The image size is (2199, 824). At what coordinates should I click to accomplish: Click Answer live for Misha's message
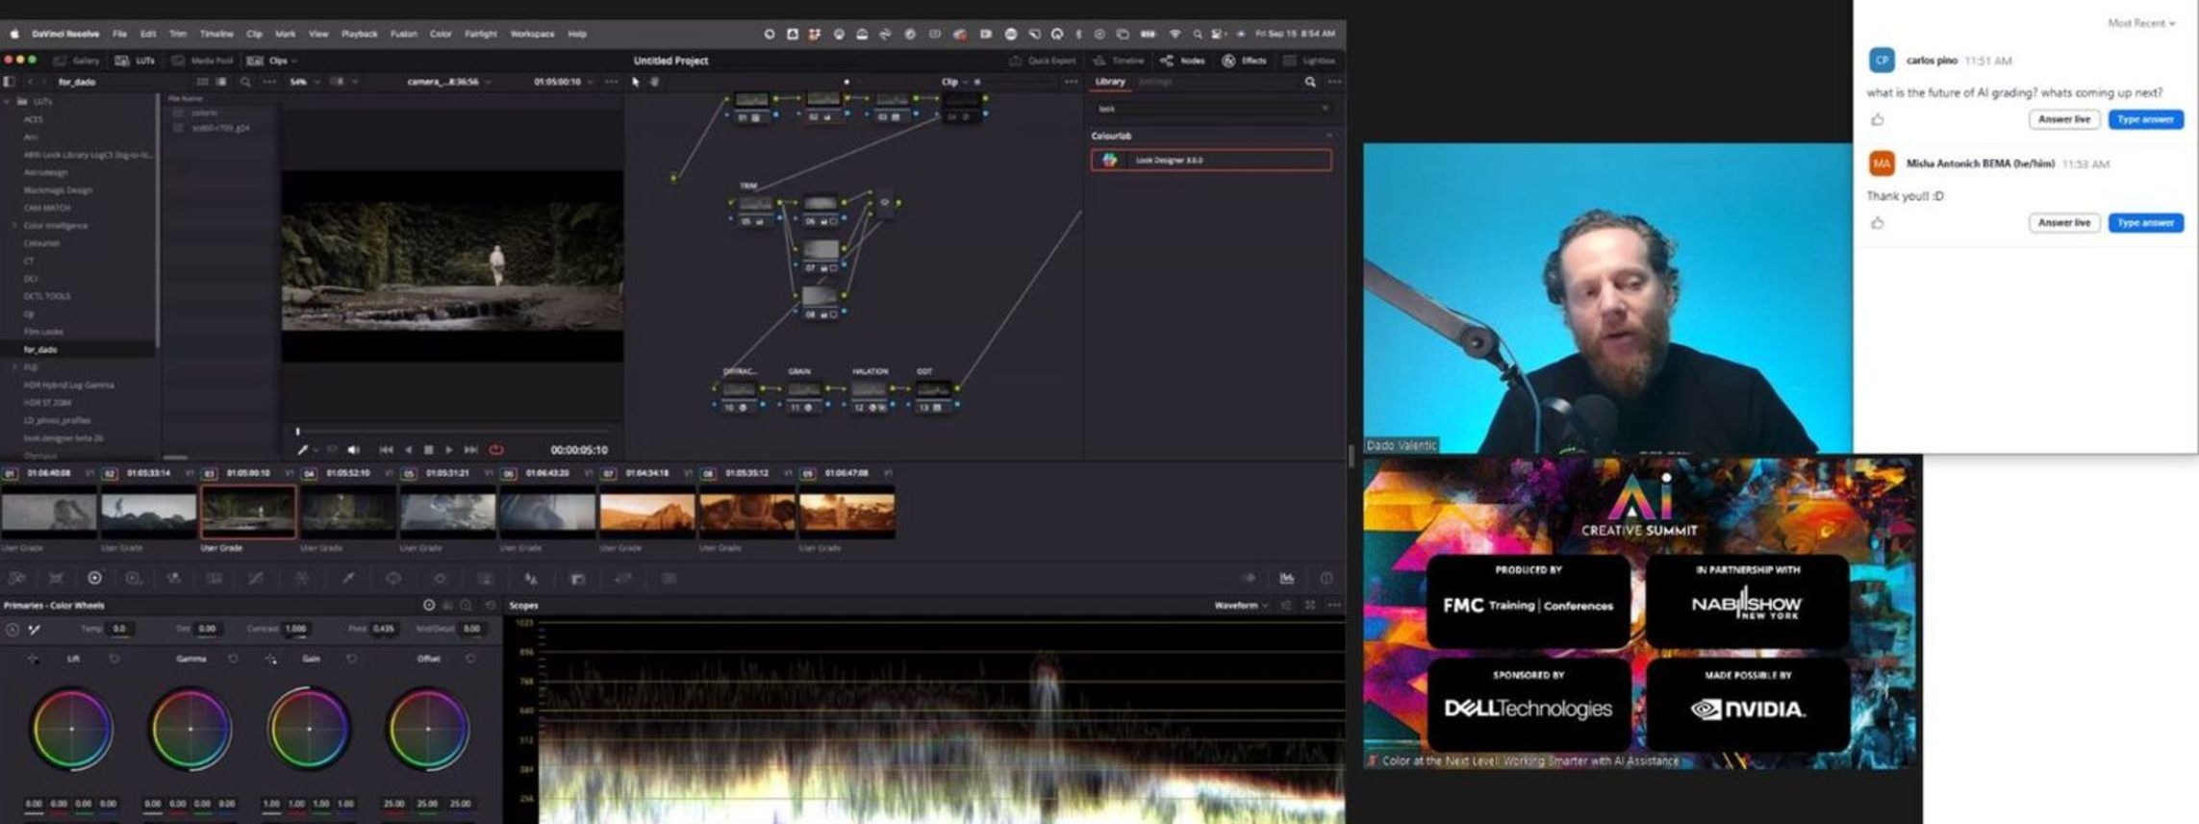[x=2063, y=223]
